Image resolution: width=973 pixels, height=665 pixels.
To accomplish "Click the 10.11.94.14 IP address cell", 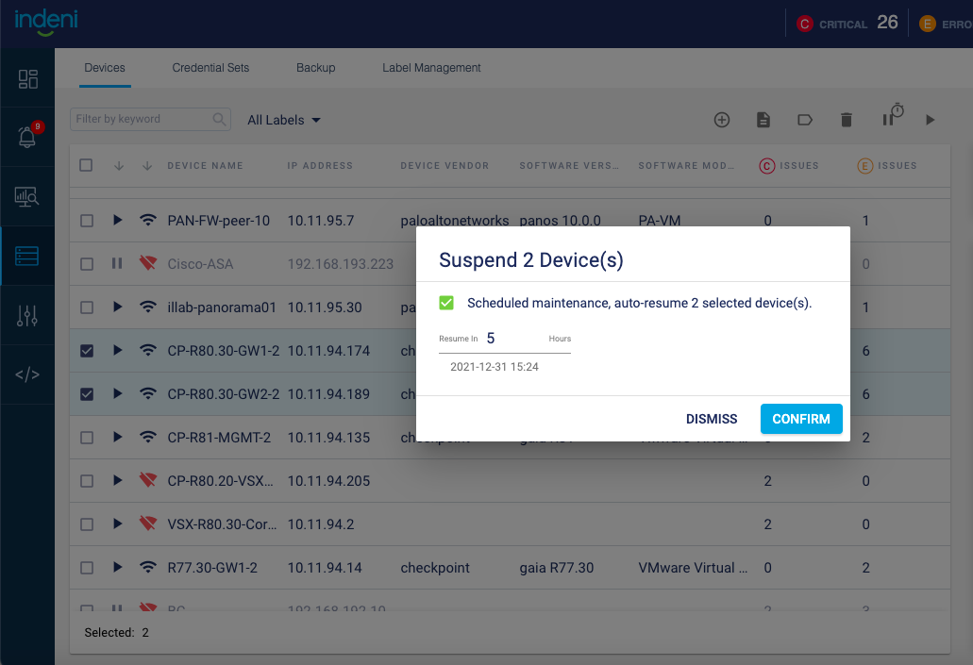I will click(325, 568).
